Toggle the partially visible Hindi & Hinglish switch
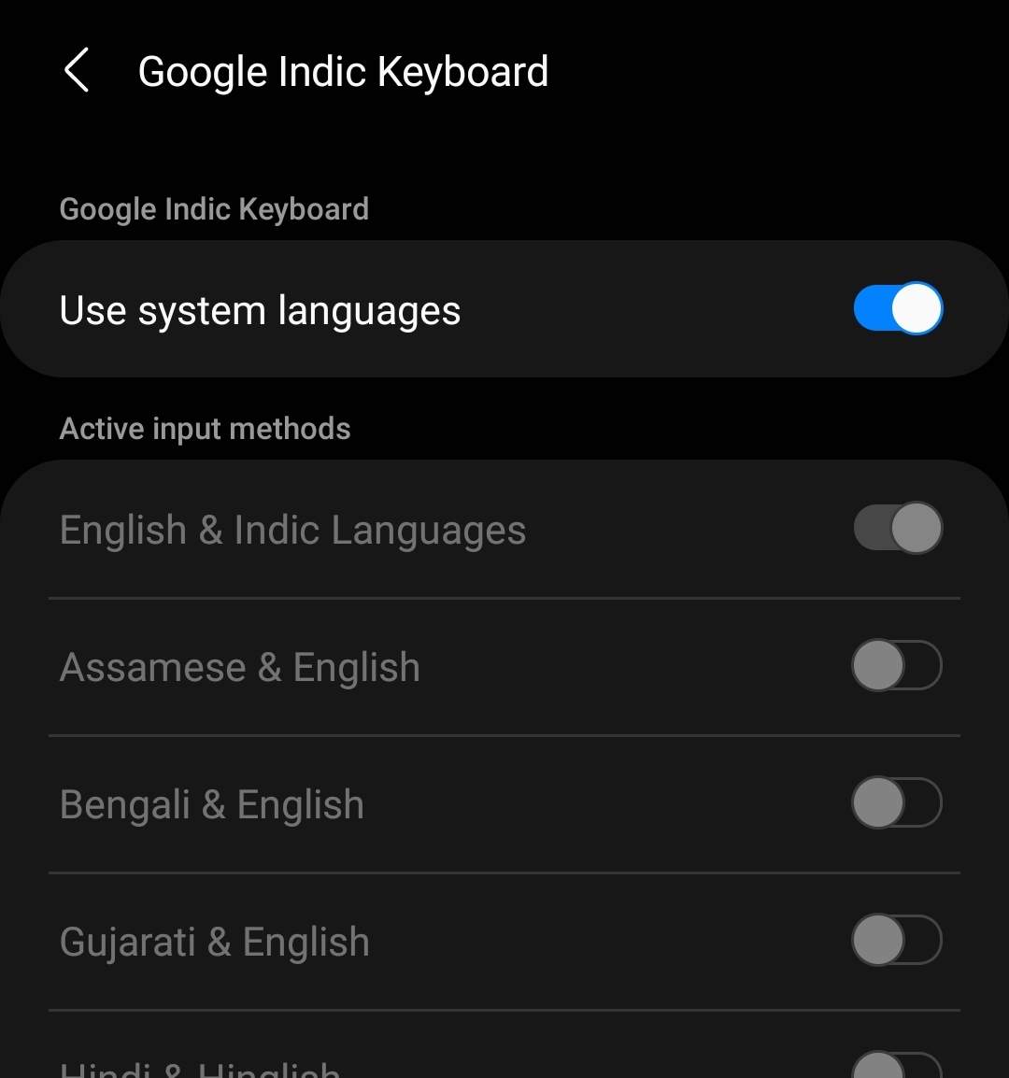 tap(896, 1064)
